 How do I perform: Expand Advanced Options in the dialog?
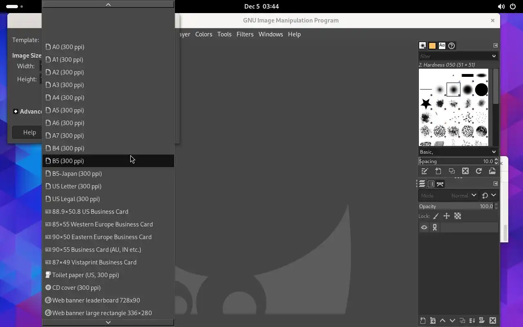16,112
